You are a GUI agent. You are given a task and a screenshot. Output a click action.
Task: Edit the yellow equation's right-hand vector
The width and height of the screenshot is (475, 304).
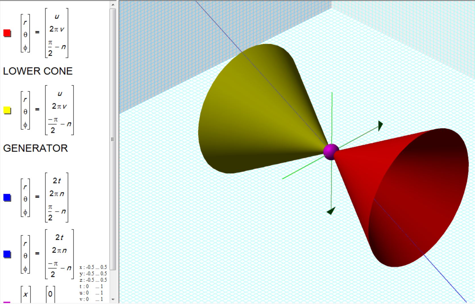tap(59, 110)
